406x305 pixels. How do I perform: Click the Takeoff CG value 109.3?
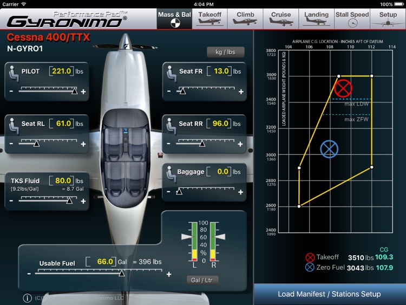[384, 257]
